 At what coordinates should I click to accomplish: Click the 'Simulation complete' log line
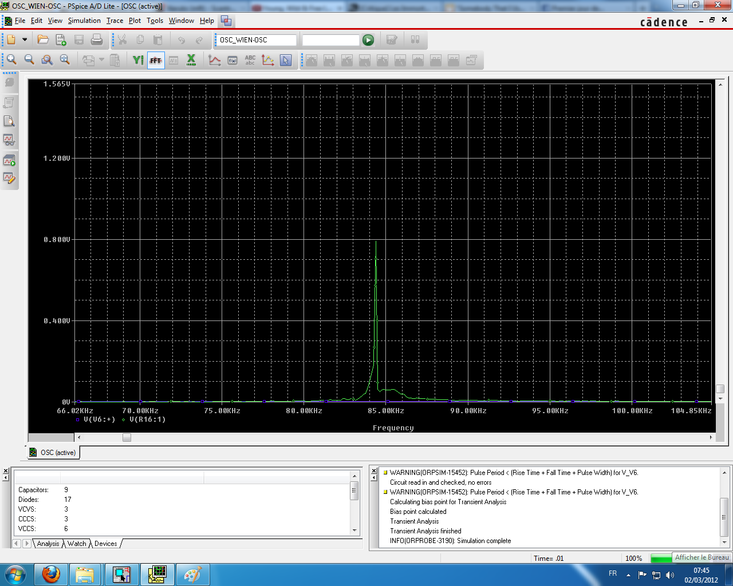coord(450,541)
